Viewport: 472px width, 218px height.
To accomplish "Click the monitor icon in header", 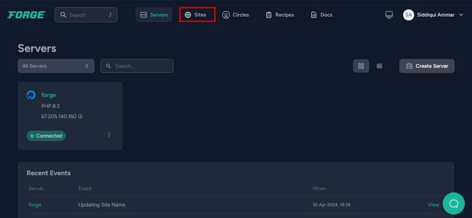I will pyautogui.click(x=389, y=15).
